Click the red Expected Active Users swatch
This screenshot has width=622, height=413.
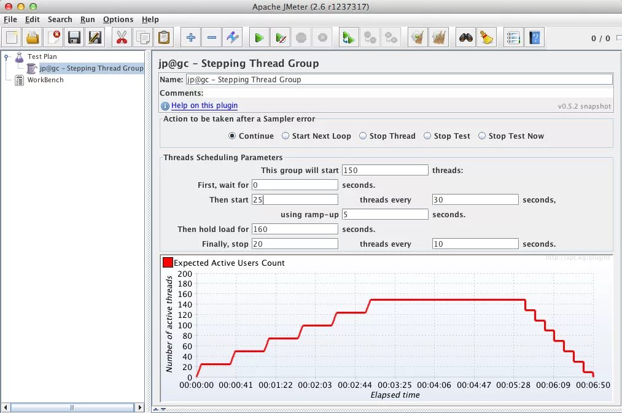point(168,263)
